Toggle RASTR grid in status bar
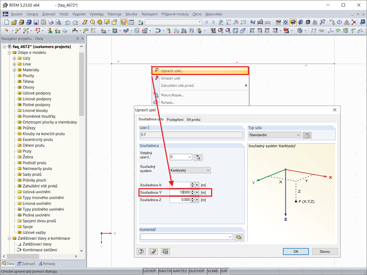 coord(165,271)
